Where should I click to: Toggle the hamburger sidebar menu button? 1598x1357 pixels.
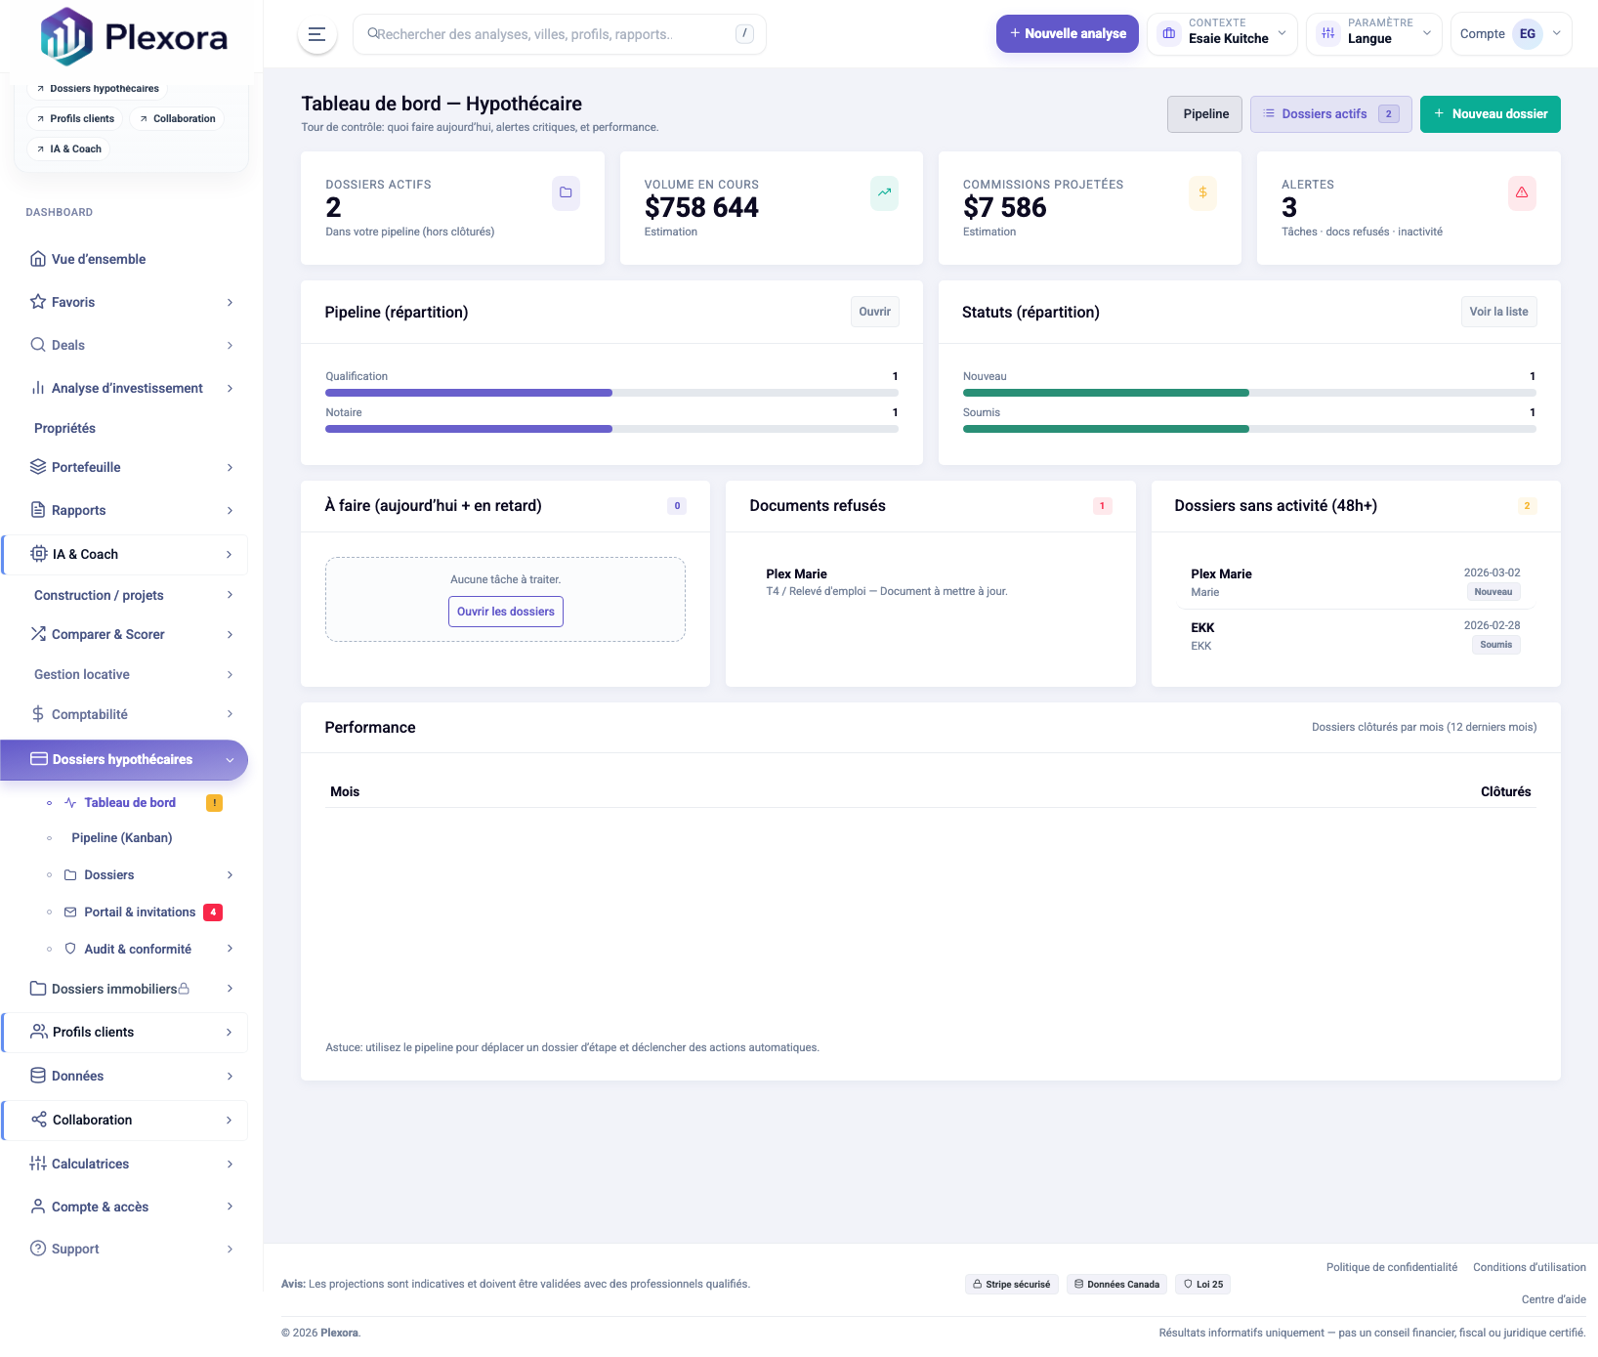point(317,34)
